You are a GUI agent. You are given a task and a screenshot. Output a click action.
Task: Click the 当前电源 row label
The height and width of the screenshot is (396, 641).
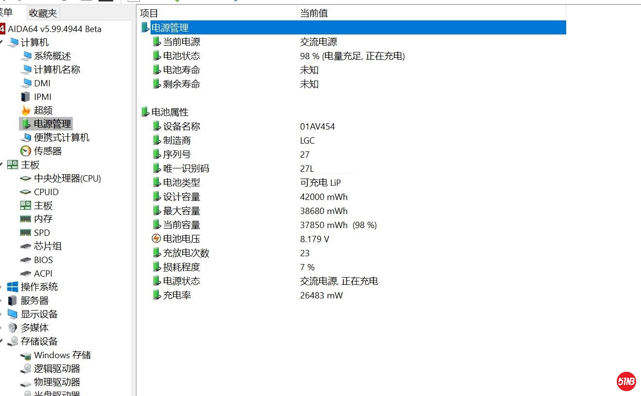[182, 42]
